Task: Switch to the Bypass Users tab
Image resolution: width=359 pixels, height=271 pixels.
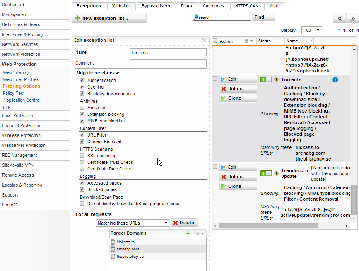Action: coord(156,6)
